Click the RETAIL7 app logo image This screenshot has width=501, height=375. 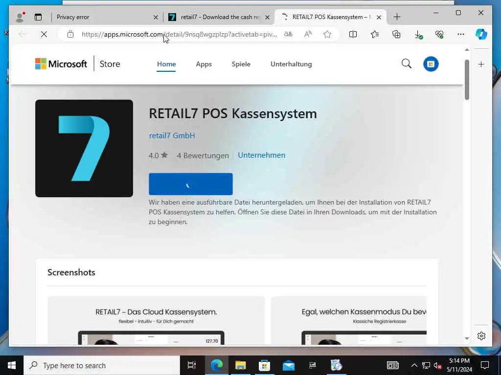pyautogui.click(x=84, y=148)
